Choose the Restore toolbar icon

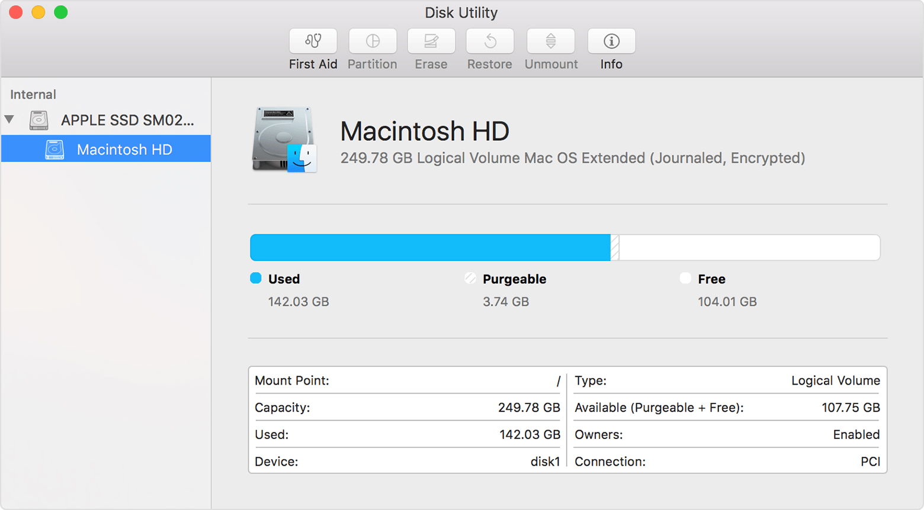tap(490, 41)
